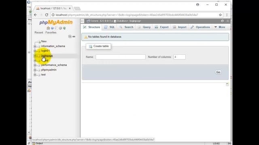
Task: Expand the More dropdown menu
Action: tap(220, 27)
